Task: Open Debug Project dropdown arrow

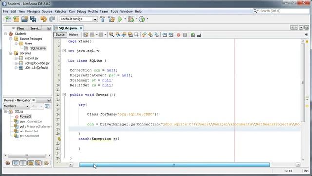Action: click(136, 19)
